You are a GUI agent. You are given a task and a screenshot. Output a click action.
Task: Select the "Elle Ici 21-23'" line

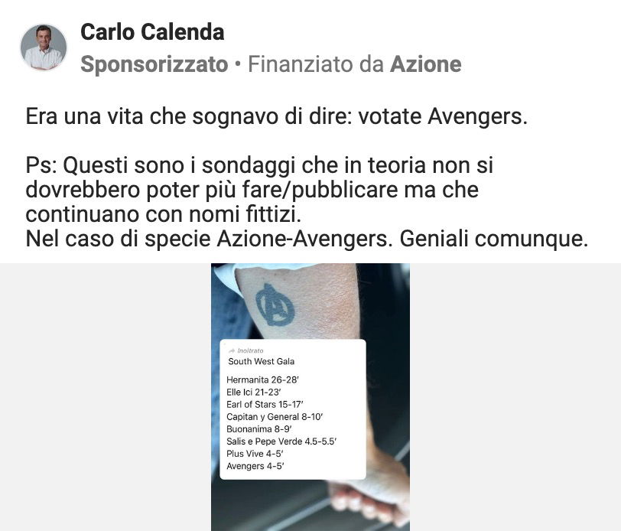click(253, 392)
